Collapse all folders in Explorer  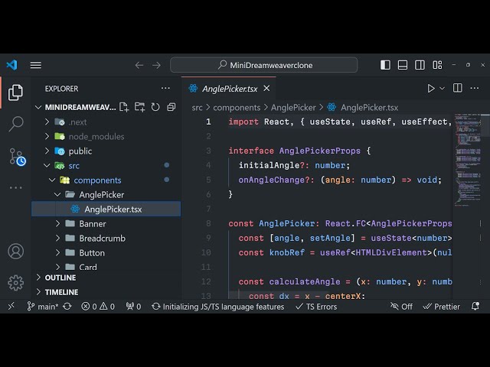coord(171,107)
